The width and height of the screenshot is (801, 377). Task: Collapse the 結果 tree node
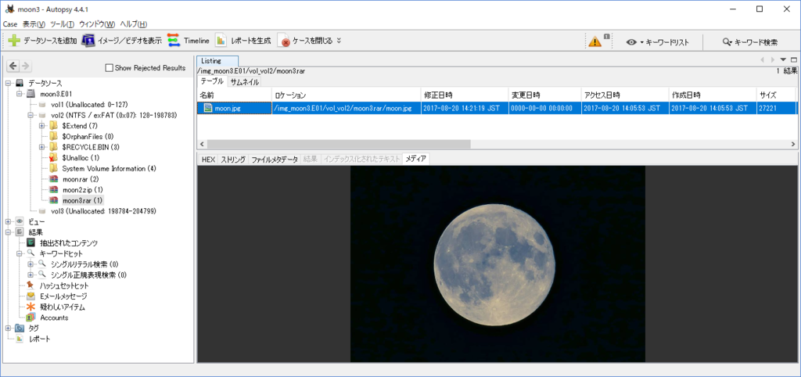tap(8, 232)
